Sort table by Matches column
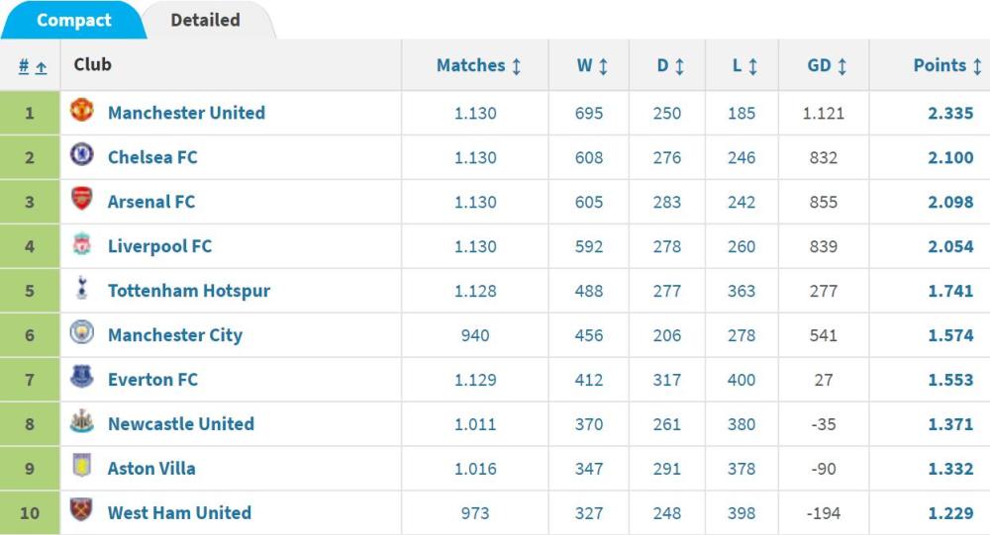990x535 pixels. tap(478, 65)
